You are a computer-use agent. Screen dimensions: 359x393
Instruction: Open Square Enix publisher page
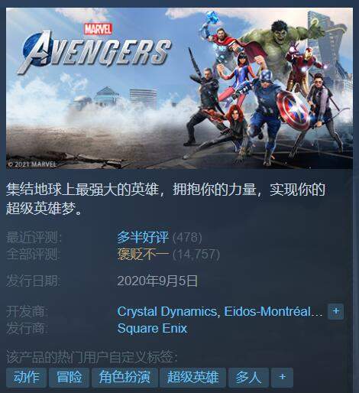(x=152, y=328)
